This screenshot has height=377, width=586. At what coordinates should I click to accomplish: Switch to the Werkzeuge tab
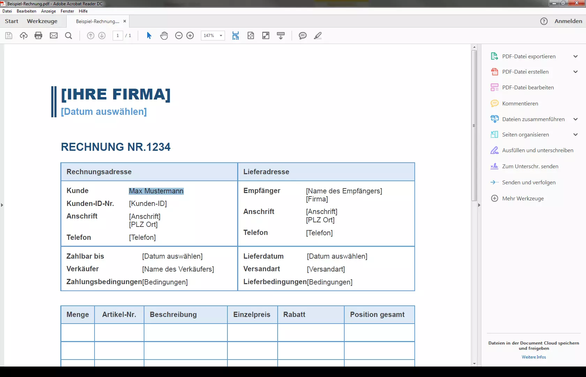[42, 21]
